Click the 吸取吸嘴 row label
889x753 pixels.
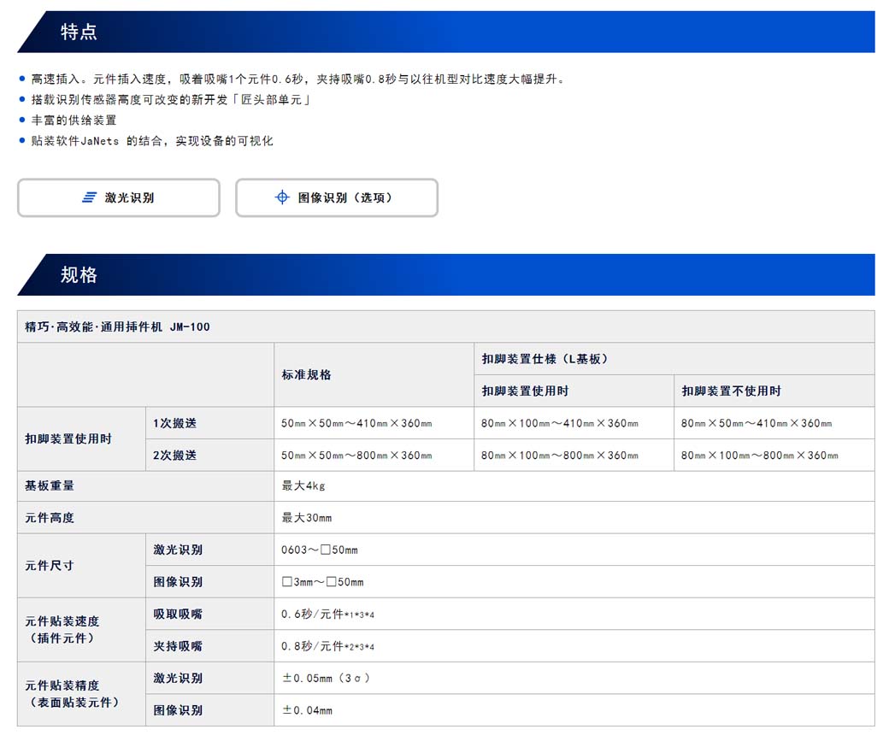(178, 614)
